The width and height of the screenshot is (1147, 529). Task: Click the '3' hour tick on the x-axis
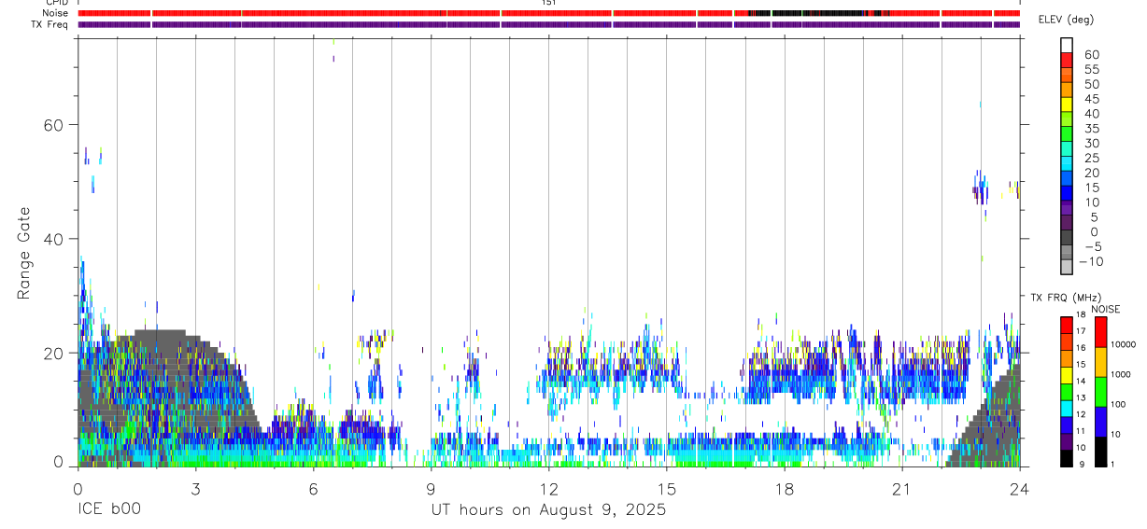[195, 488]
